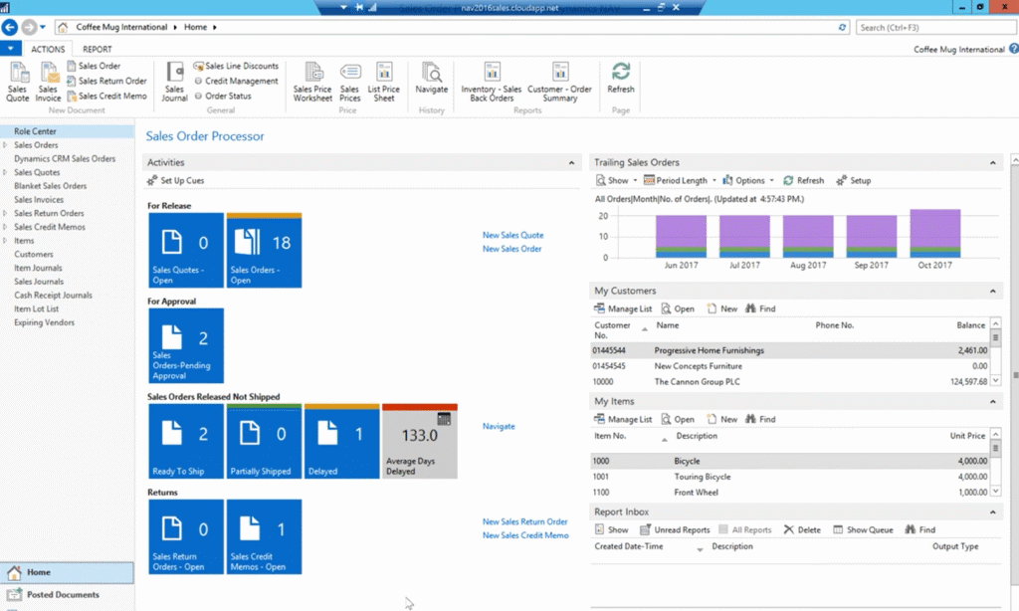Click Sales Credit Memo in ribbon
The width and height of the screenshot is (1019, 611).
pos(106,96)
